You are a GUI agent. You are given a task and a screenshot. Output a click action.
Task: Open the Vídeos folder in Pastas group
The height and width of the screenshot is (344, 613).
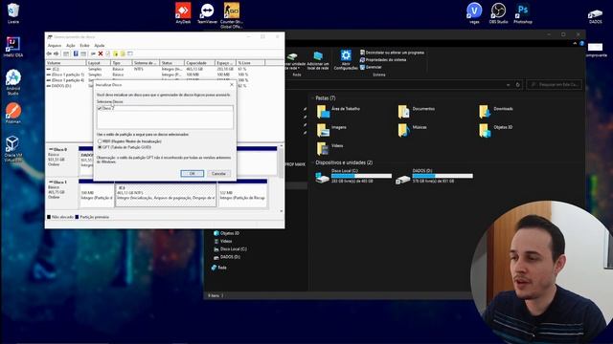(x=329, y=148)
